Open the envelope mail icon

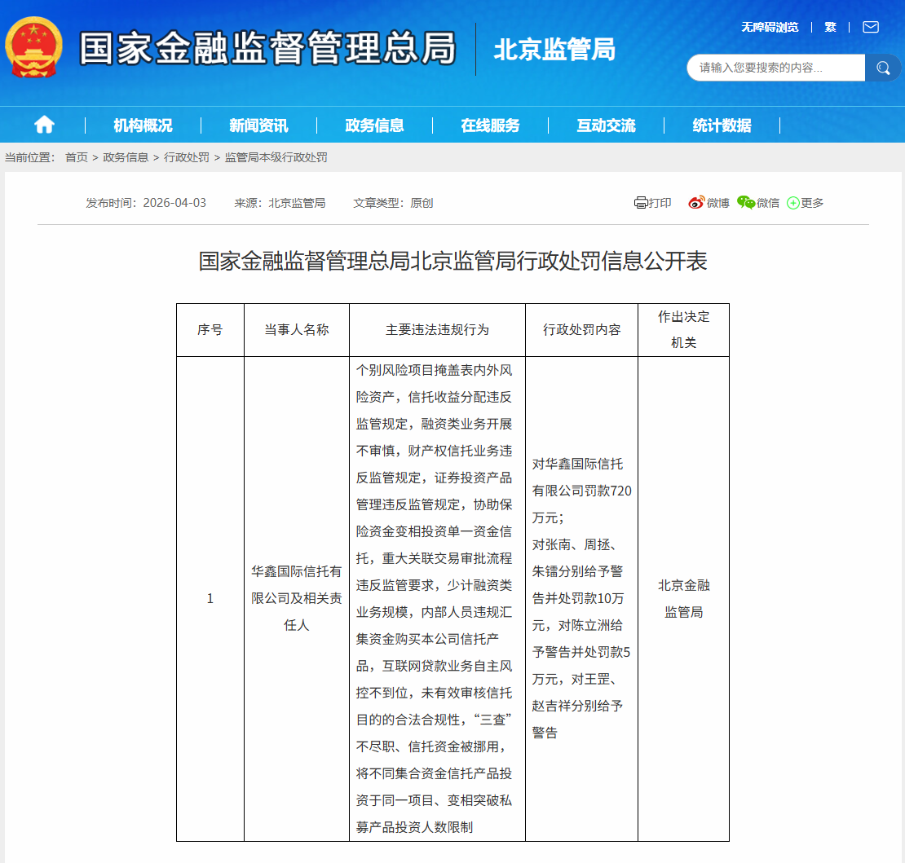(871, 27)
